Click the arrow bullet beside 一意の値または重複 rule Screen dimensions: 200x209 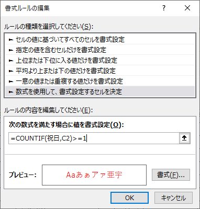click(x=11, y=82)
